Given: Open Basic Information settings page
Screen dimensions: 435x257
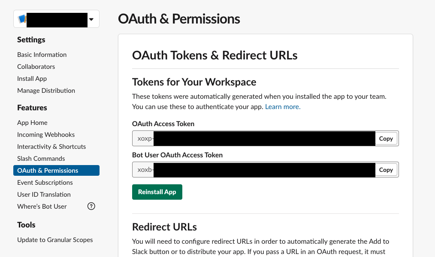Looking at the screenshot, I should [x=42, y=55].
